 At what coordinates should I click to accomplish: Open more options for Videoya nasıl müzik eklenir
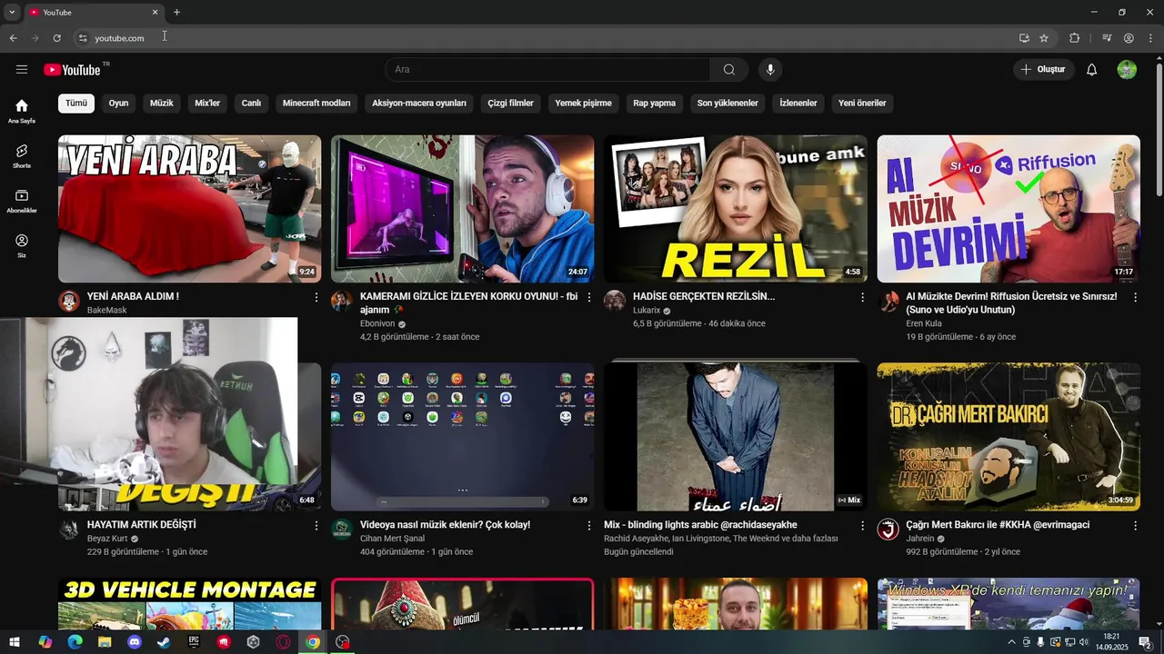coord(589,525)
